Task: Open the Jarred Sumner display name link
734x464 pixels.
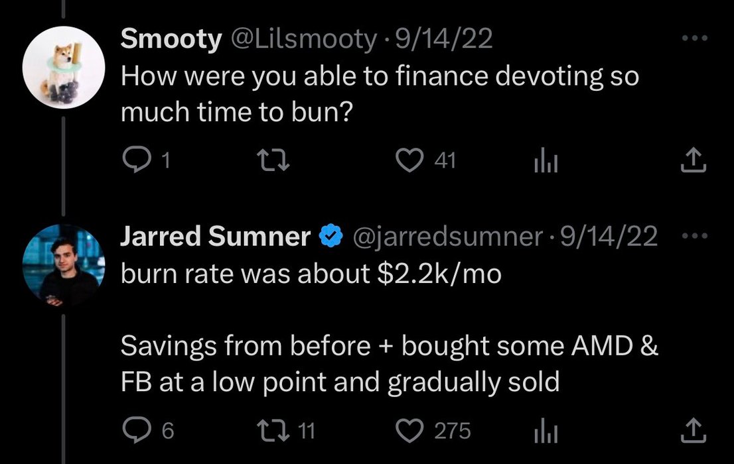Action: 215,237
